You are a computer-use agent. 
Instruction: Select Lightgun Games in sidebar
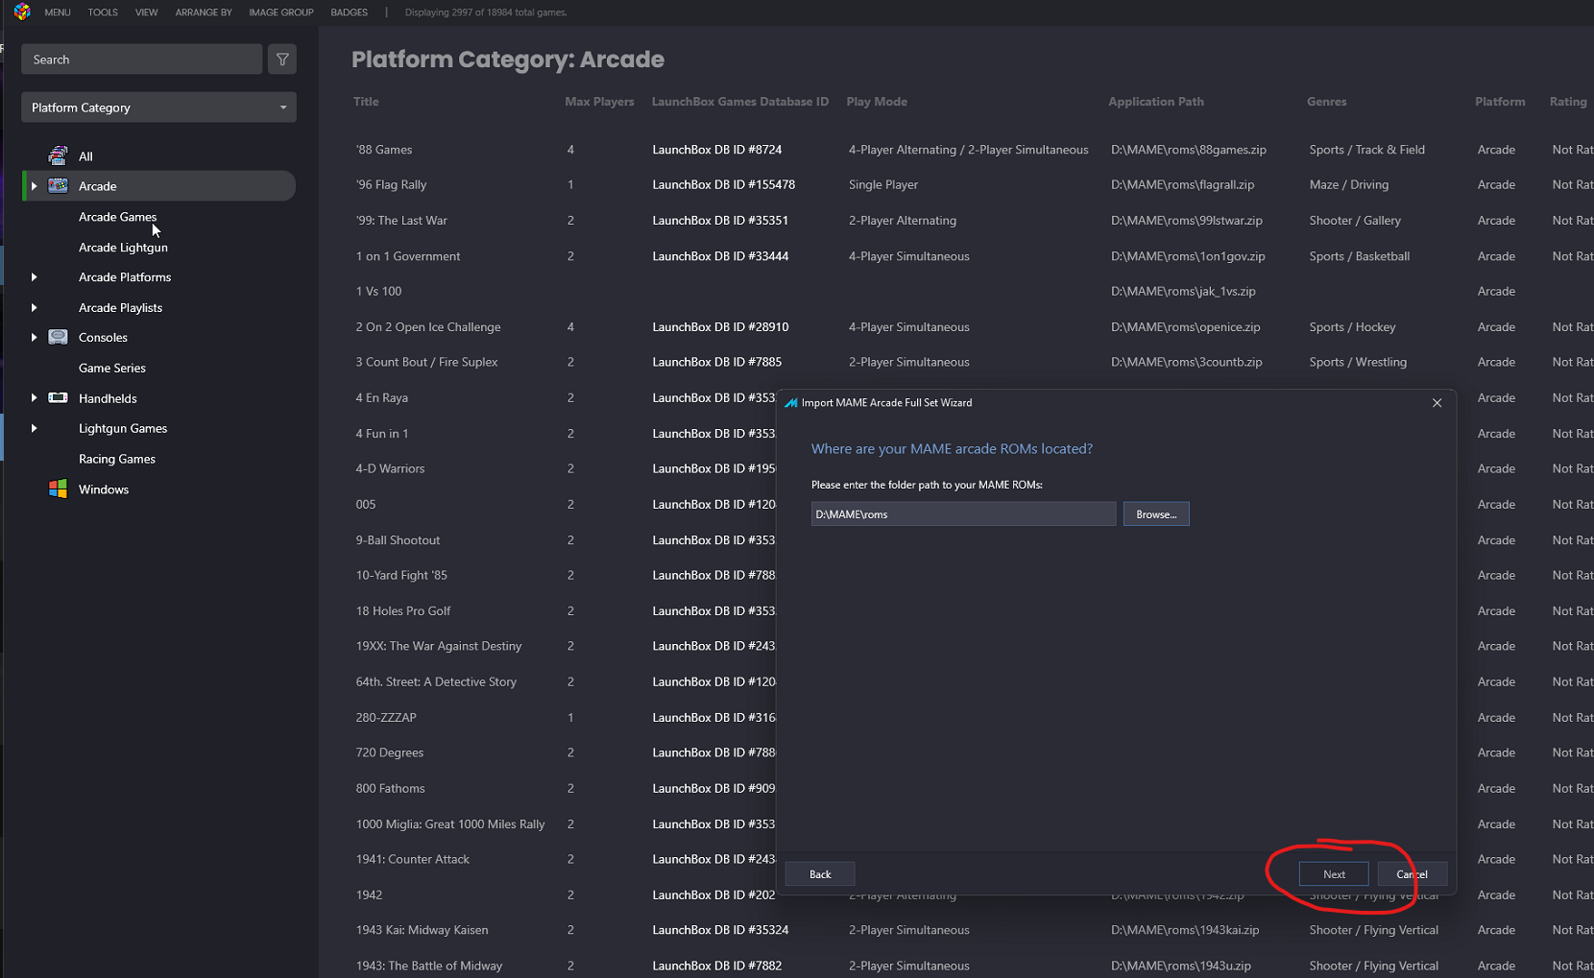click(x=123, y=428)
